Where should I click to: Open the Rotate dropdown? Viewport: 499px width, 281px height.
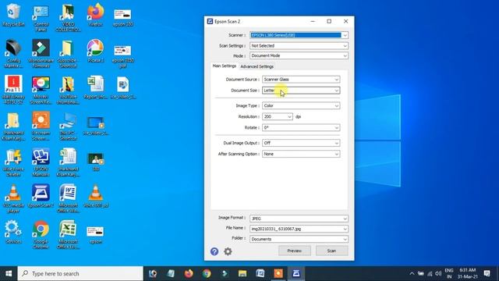coord(301,127)
